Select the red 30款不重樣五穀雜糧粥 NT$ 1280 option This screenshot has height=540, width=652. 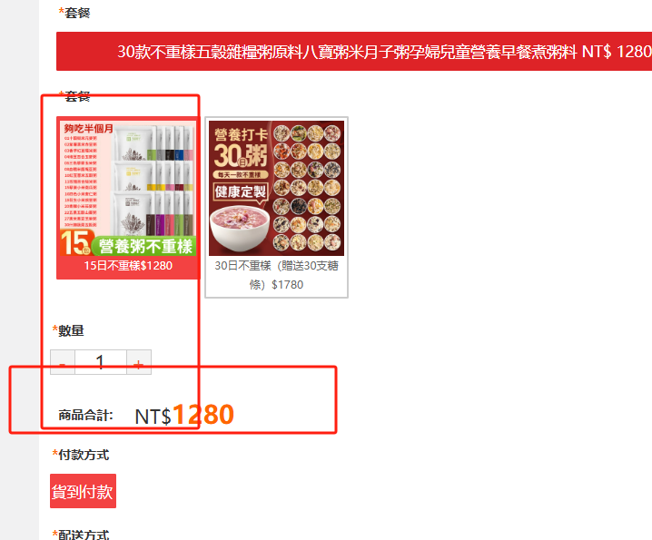point(354,52)
